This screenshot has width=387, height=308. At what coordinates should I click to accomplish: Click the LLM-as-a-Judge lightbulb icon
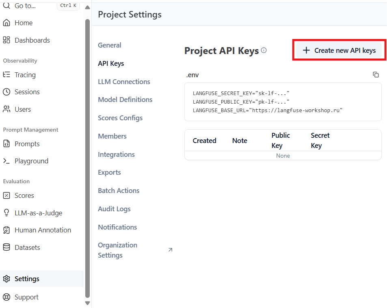point(6,213)
